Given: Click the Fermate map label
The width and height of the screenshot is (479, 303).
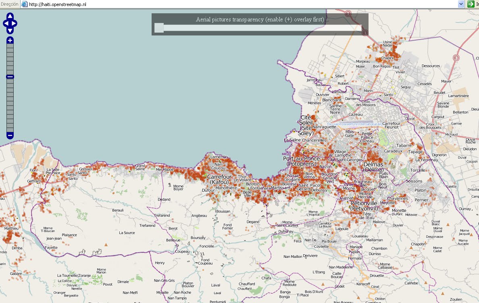Looking at the screenshot, I should tap(355, 258).
